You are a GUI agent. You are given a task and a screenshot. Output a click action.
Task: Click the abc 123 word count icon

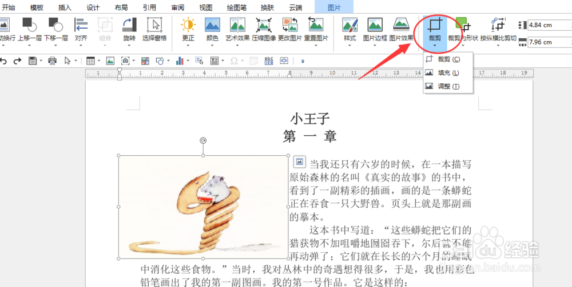point(269,61)
